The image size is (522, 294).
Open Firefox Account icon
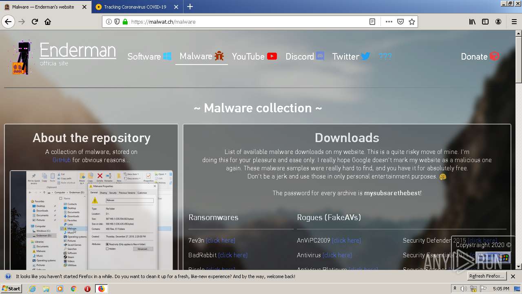[x=498, y=22]
